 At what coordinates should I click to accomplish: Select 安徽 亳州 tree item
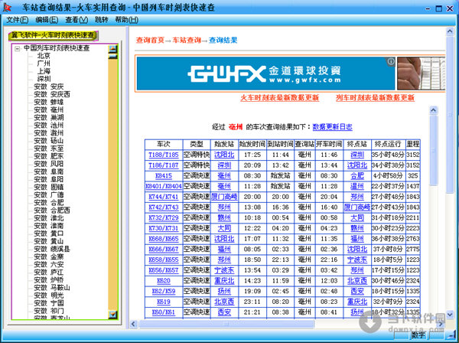tap(49, 109)
